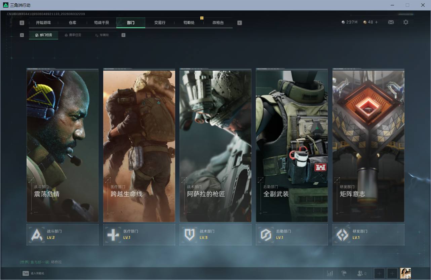Select the 战术部门 shield emblem icon

(x=190, y=235)
